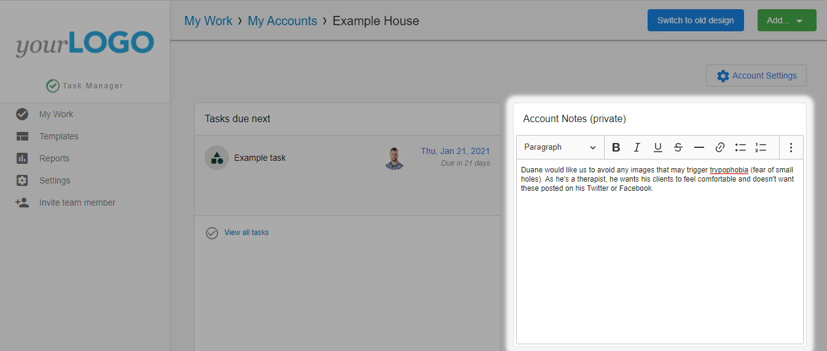Screen dimensions: 827x351
Task: Click the assignee avatar on Example task
Action: point(394,158)
